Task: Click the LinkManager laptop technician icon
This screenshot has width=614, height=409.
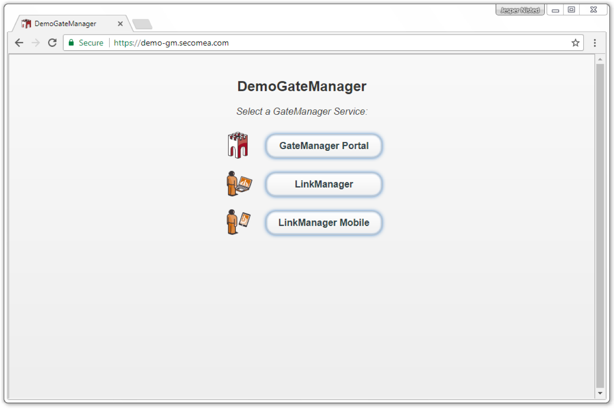Action: (239, 183)
